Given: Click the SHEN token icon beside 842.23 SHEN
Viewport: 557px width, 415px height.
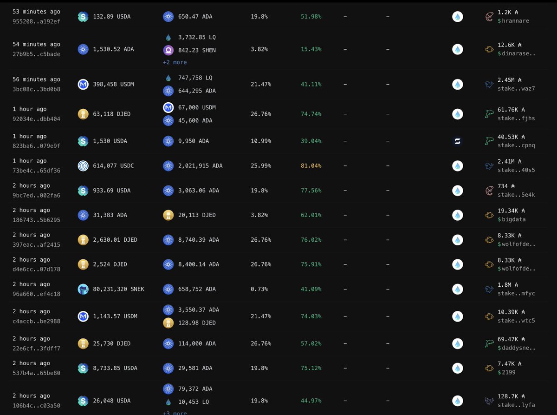Looking at the screenshot, I should [x=168, y=50].
